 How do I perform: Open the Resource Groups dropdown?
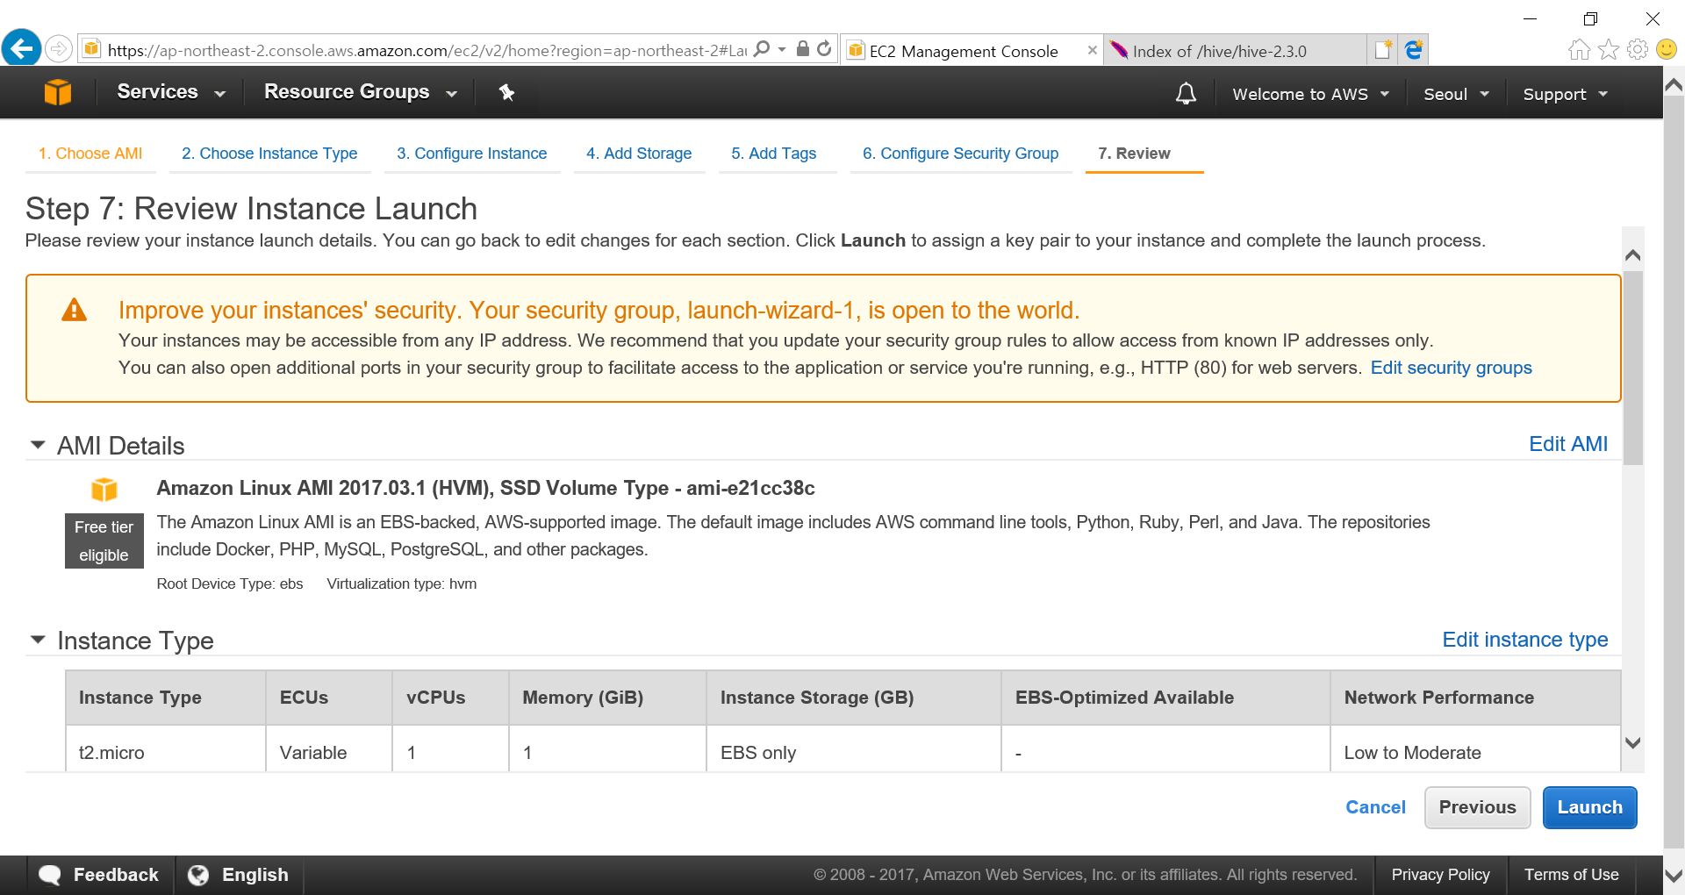point(361,92)
